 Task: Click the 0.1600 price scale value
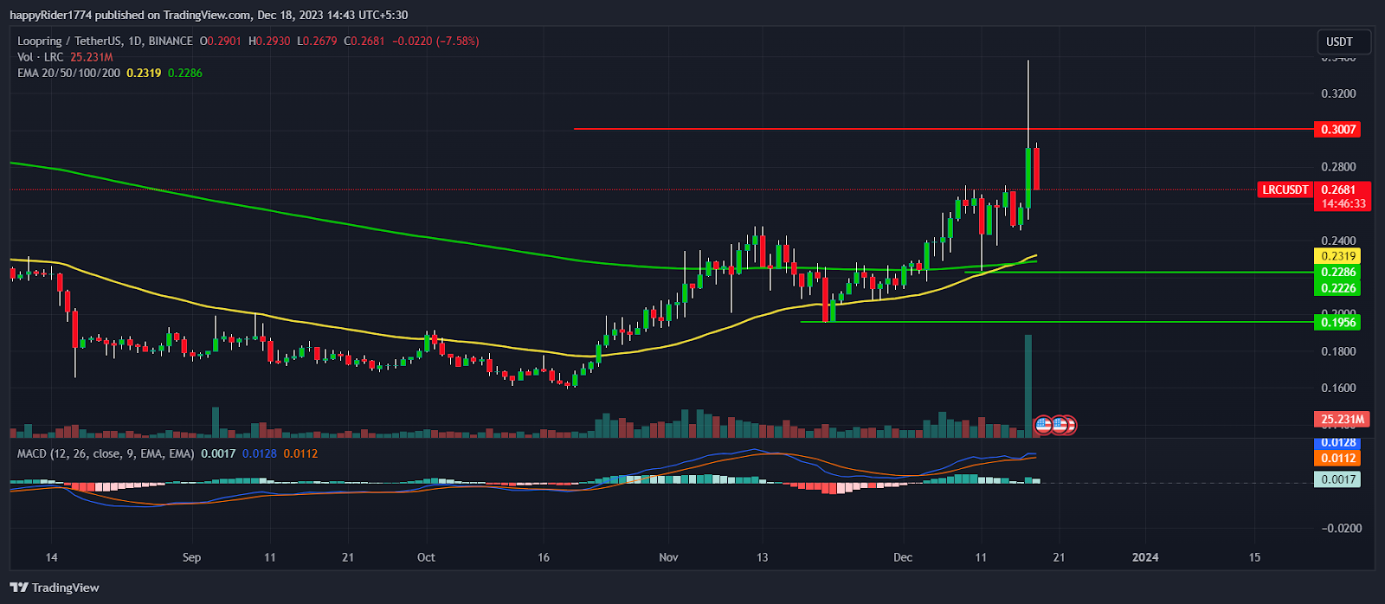[x=1338, y=388]
